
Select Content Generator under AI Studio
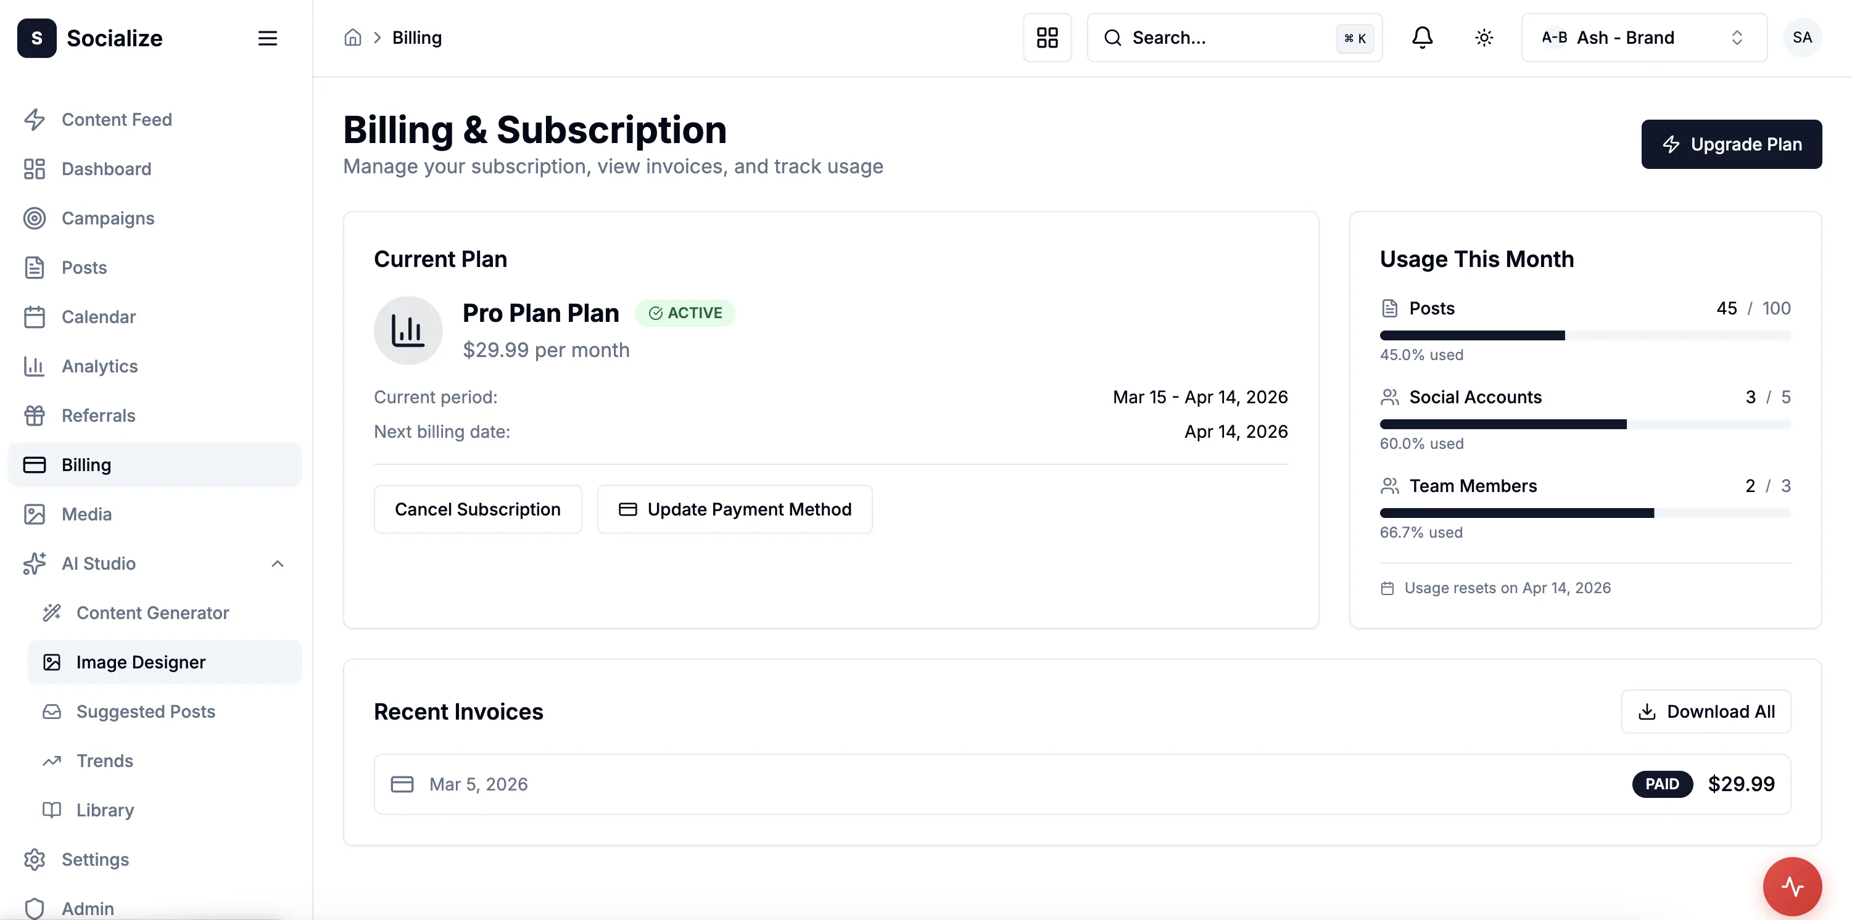(x=152, y=612)
